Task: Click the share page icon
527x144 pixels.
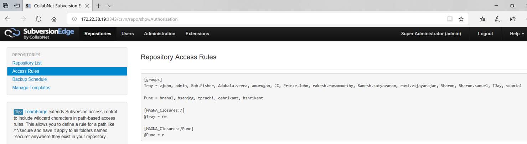Action: click(513, 19)
